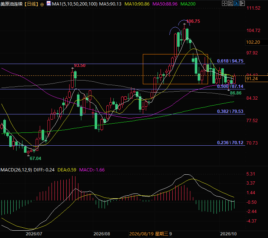Click the 1.44 MACD axis label

click(251, 193)
